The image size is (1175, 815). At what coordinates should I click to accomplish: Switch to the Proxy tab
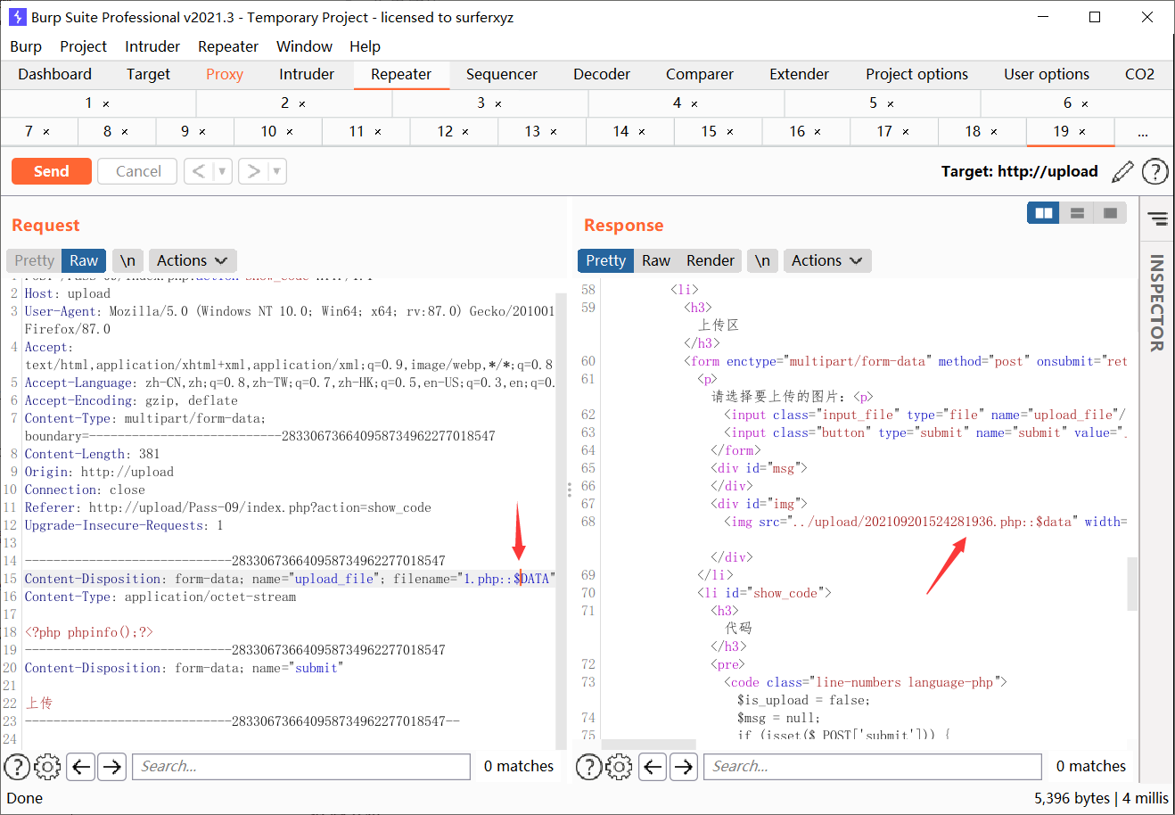225,75
